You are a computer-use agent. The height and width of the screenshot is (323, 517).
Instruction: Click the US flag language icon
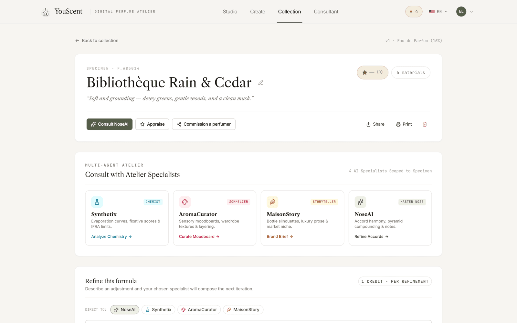[432, 12]
